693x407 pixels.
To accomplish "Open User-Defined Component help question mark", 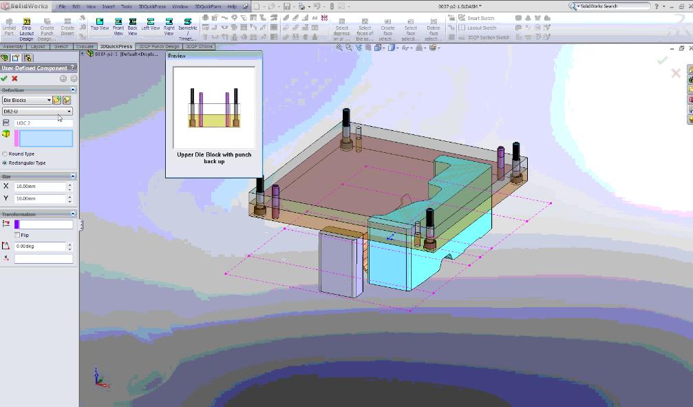I will click(73, 67).
